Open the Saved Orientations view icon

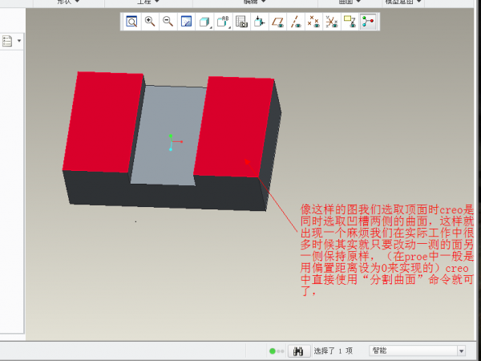[223, 22]
